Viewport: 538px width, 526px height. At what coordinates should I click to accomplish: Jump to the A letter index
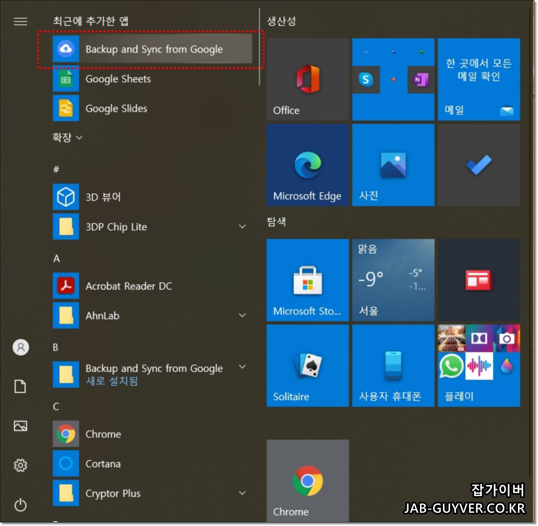click(56, 259)
